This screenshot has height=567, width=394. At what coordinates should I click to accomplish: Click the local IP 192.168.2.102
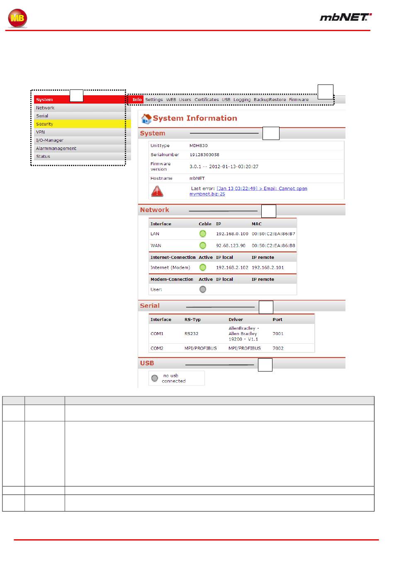(x=232, y=268)
